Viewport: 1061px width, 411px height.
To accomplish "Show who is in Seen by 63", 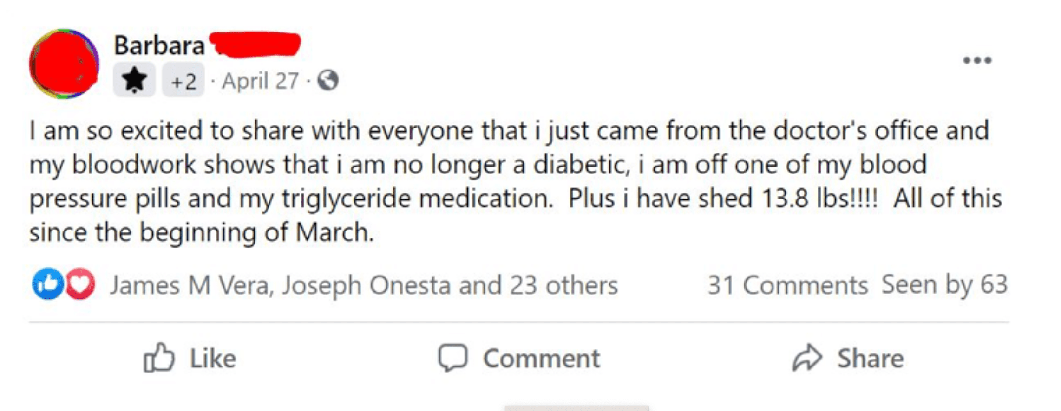I will [944, 284].
